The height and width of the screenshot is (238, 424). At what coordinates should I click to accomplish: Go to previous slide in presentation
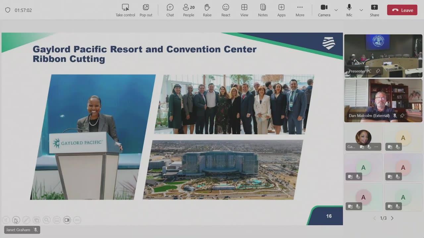tap(6, 220)
